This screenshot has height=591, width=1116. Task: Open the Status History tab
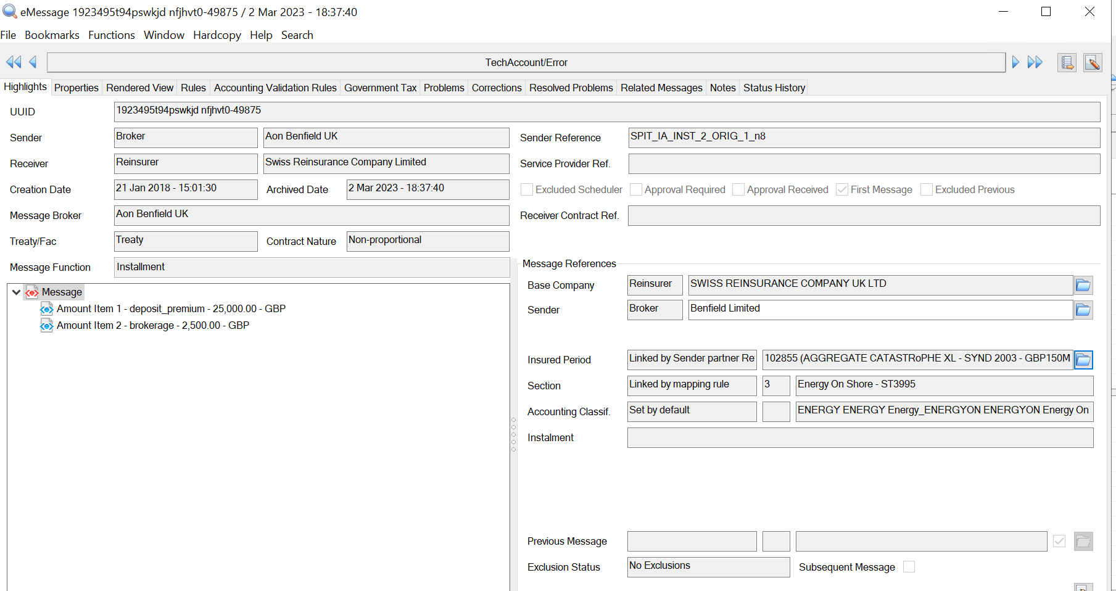coord(774,88)
